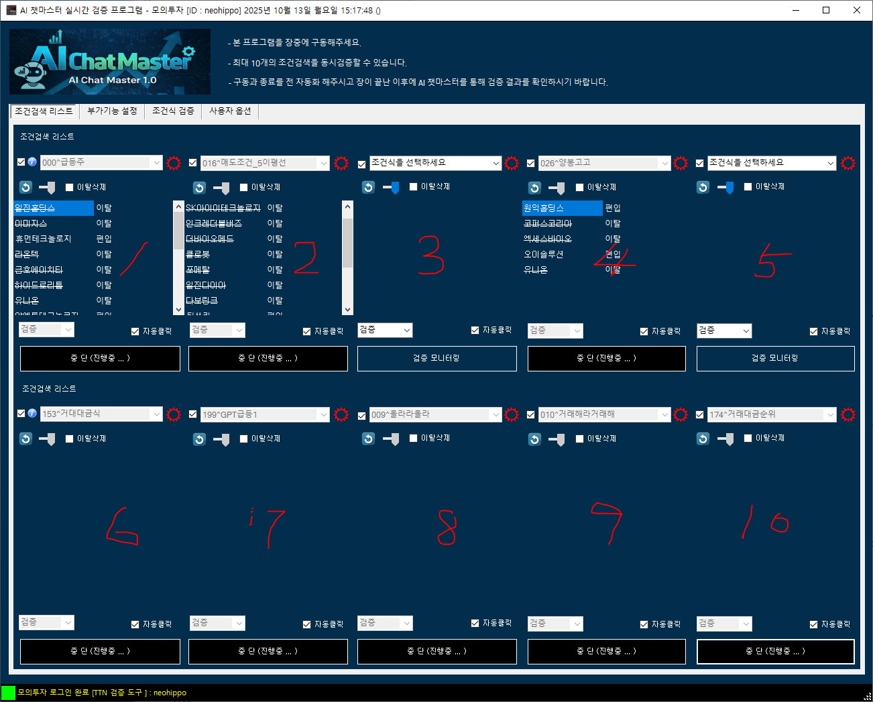Click the blue info icon next to 000^급등주

coord(32,162)
